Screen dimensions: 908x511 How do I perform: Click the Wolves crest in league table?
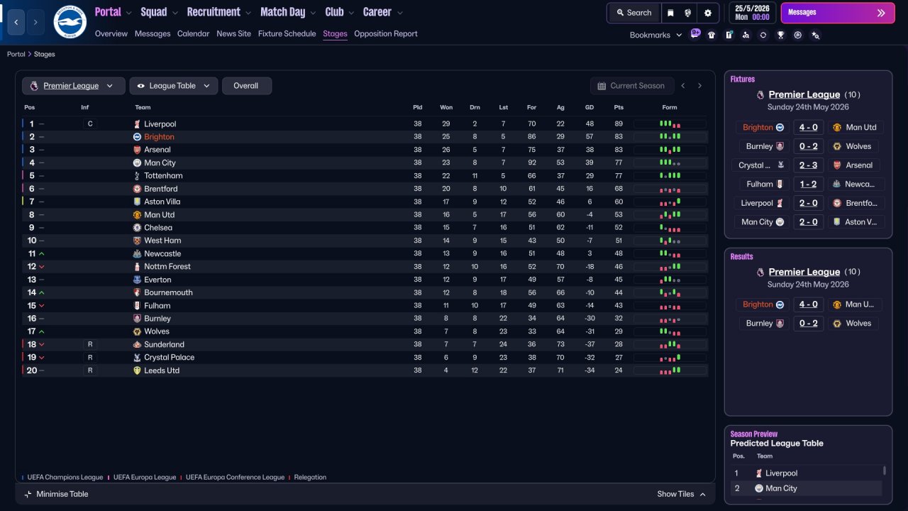pos(137,331)
